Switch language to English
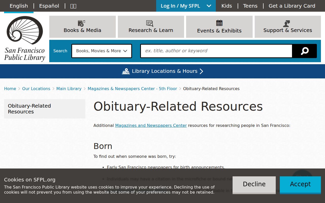325x203 pixels. (19, 6)
